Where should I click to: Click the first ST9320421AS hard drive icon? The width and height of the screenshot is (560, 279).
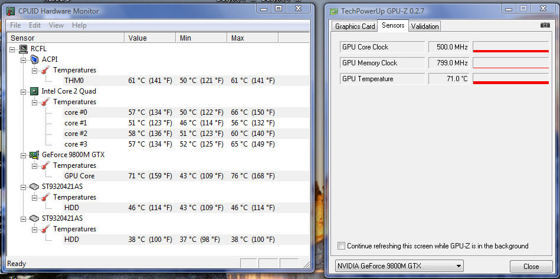pos(34,187)
